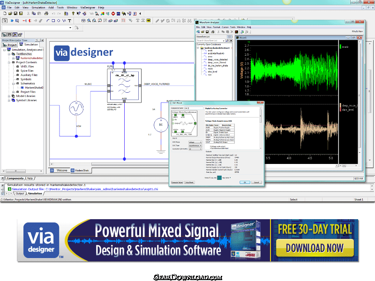Open the Simulation menu in ViaDesigner
Screen dimensions: 375x281
(x=38, y=7)
